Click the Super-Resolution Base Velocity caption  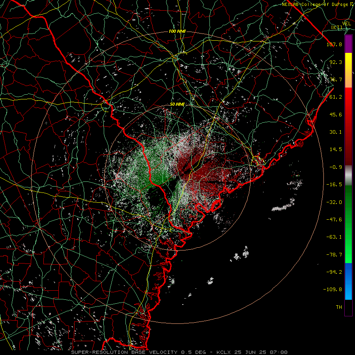pos(179,352)
